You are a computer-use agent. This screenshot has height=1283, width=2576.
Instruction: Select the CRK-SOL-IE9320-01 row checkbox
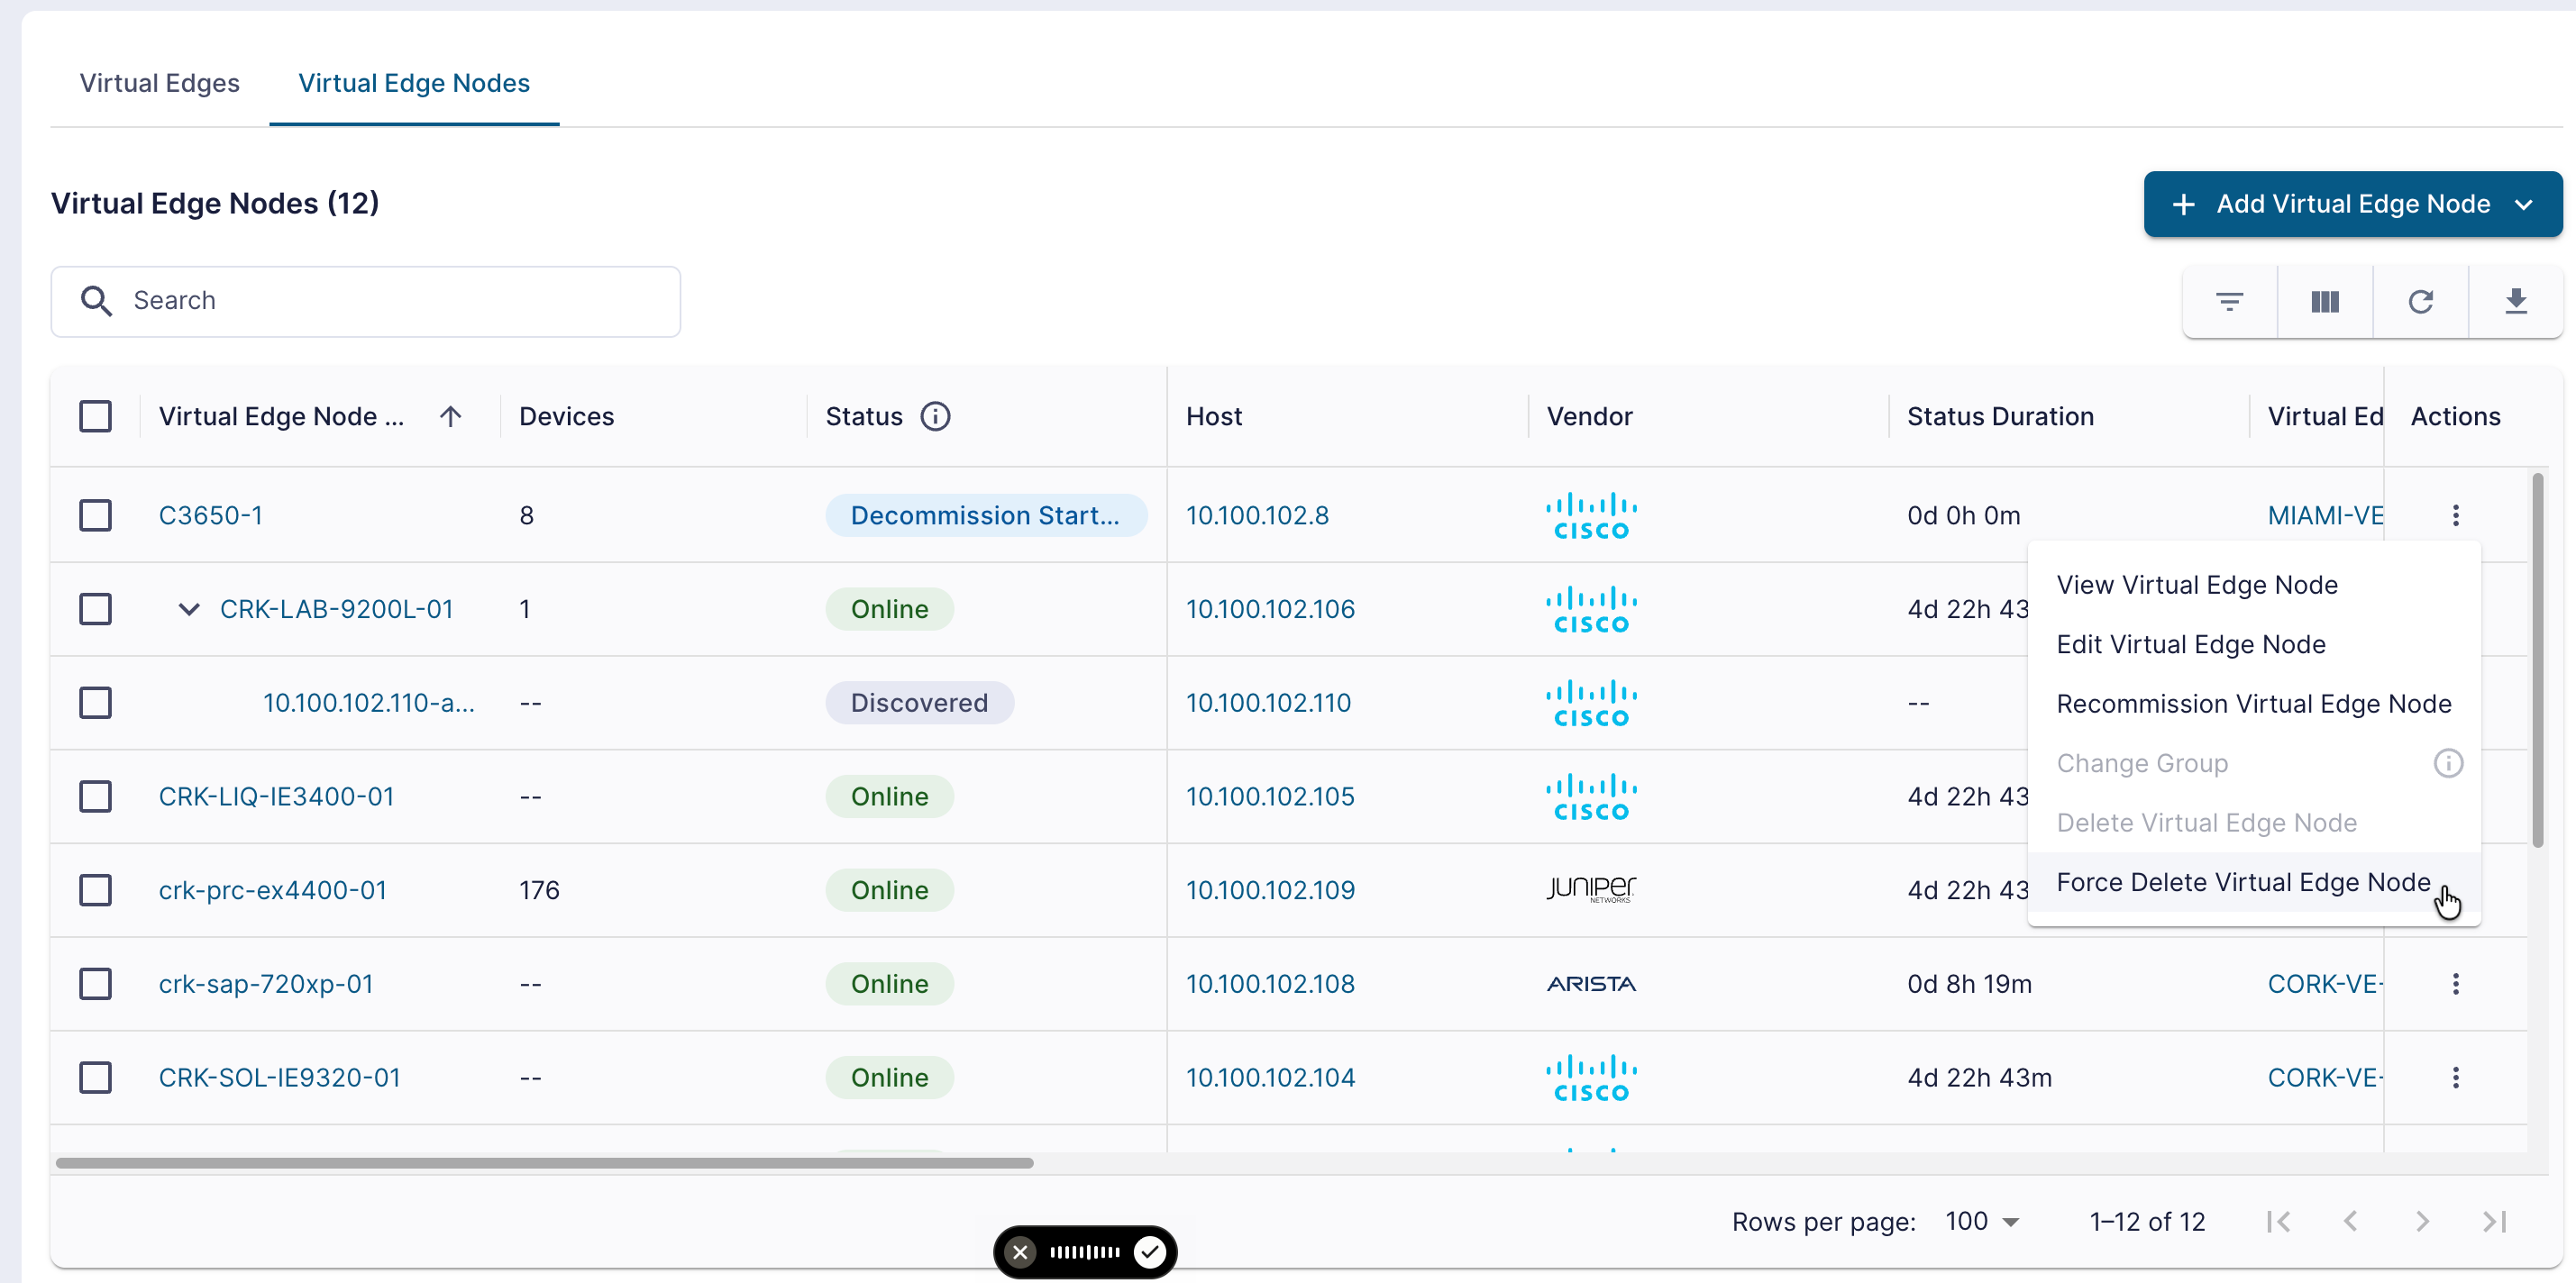(95, 1077)
